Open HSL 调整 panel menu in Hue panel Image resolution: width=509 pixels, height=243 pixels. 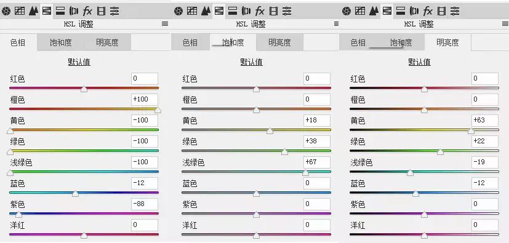point(165,23)
